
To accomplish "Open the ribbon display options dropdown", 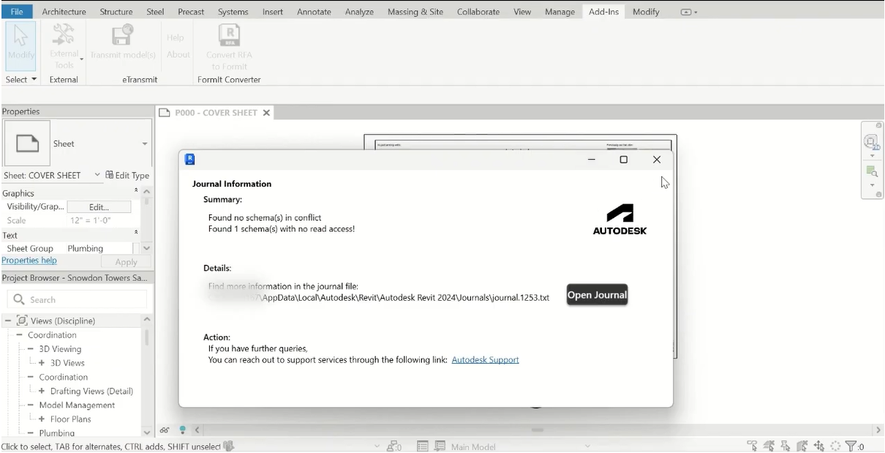I will pos(689,12).
